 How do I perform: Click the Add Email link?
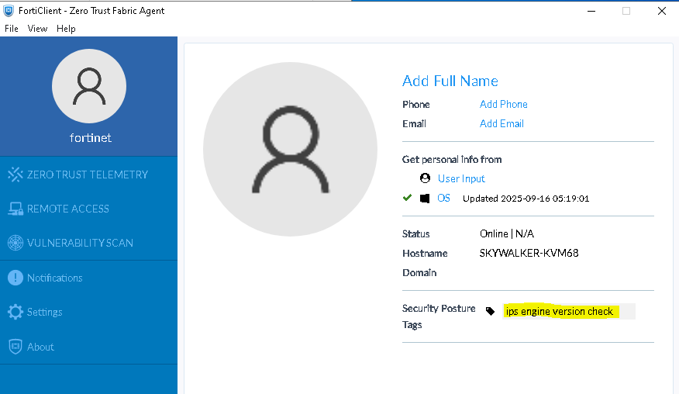[501, 123]
